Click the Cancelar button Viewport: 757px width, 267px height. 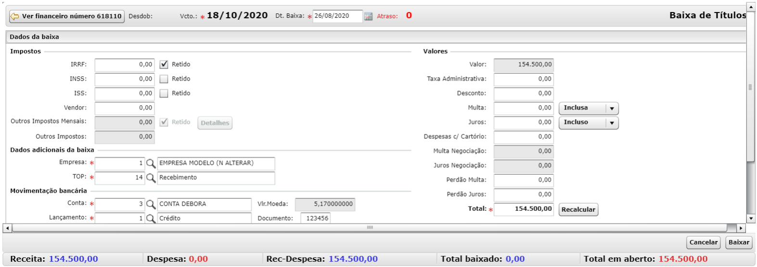(704, 243)
